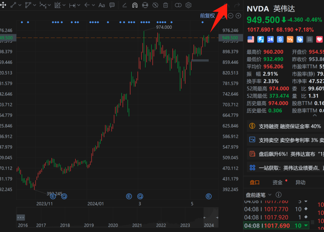Select the 1017.770 tick trade row
Image resolution: width=324 pixels, height=232 pixels.
coord(277,209)
